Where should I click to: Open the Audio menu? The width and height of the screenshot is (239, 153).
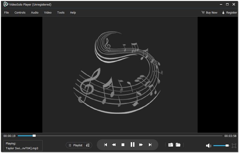35,13
